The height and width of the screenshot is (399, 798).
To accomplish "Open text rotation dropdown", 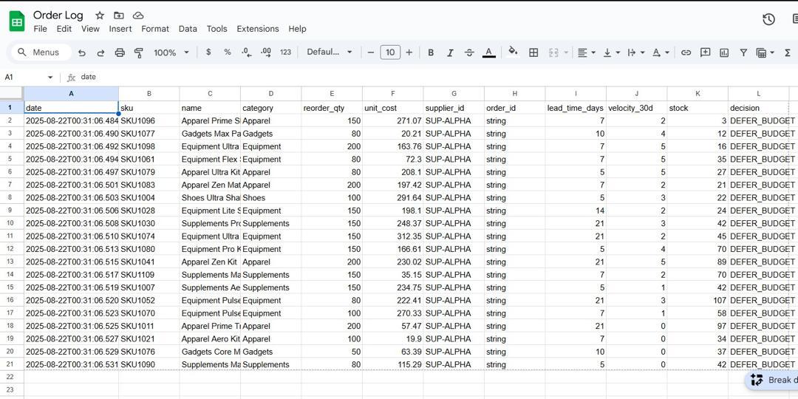I will pos(661,52).
